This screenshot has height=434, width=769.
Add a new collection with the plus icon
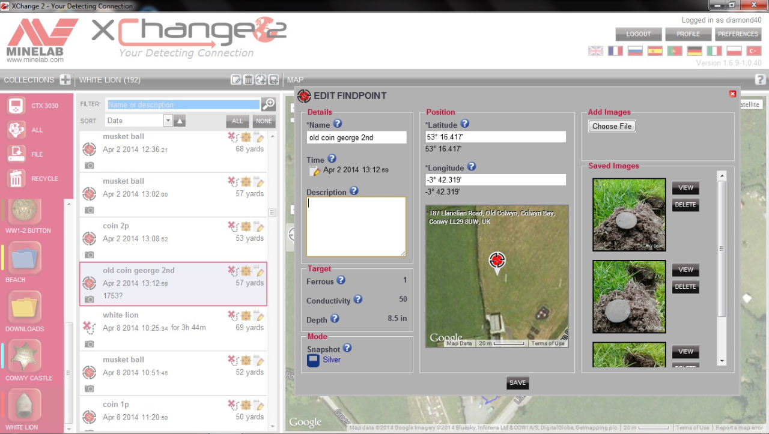tap(65, 79)
